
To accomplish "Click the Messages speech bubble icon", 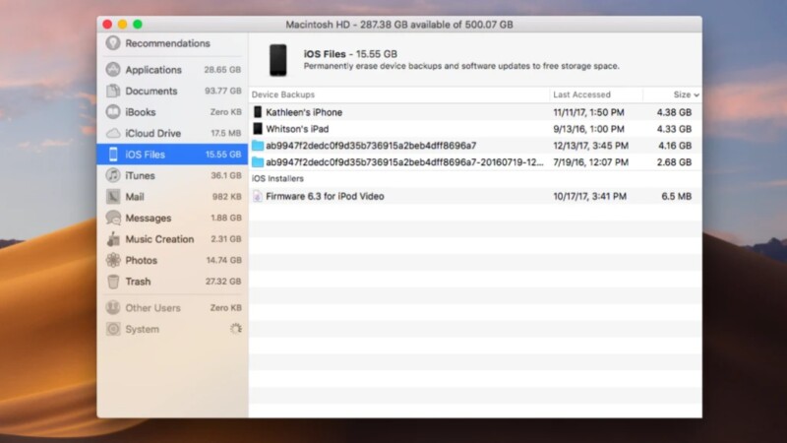I will pos(113,218).
